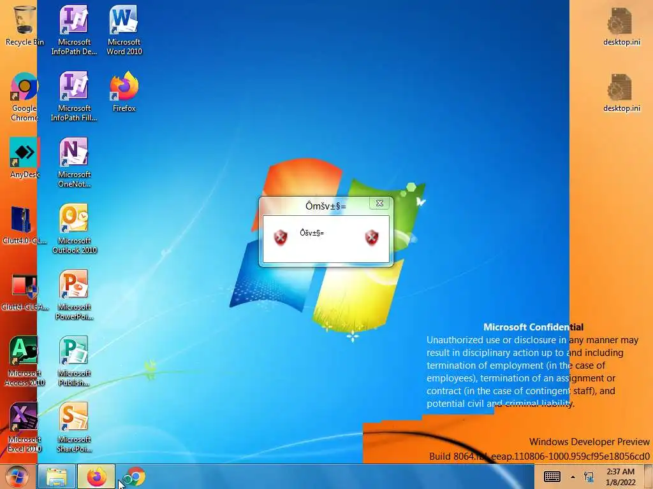Show hidden tray icons arrow
The width and height of the screenshot is (653, 489).
click(x=573, y=477)
